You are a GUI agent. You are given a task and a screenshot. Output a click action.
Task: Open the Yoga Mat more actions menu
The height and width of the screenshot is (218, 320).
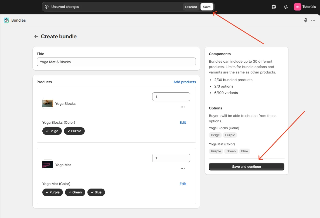(183, 168)
